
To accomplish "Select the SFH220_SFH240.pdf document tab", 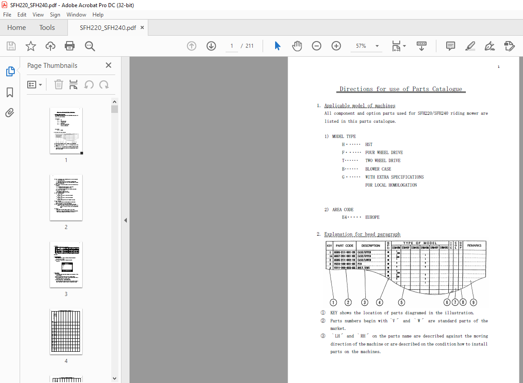I will click(107, 28).
